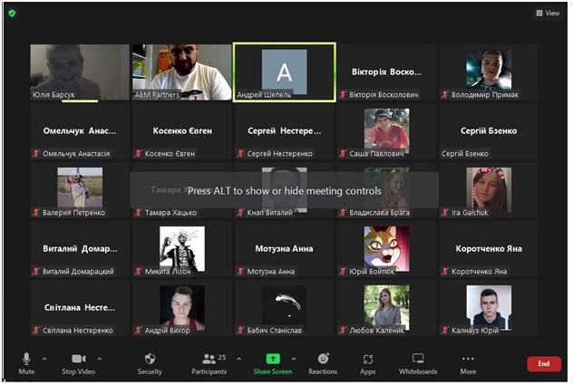
Task: Select Юрій Войтюк cat avatar
Action: click(x=386, y=248)
